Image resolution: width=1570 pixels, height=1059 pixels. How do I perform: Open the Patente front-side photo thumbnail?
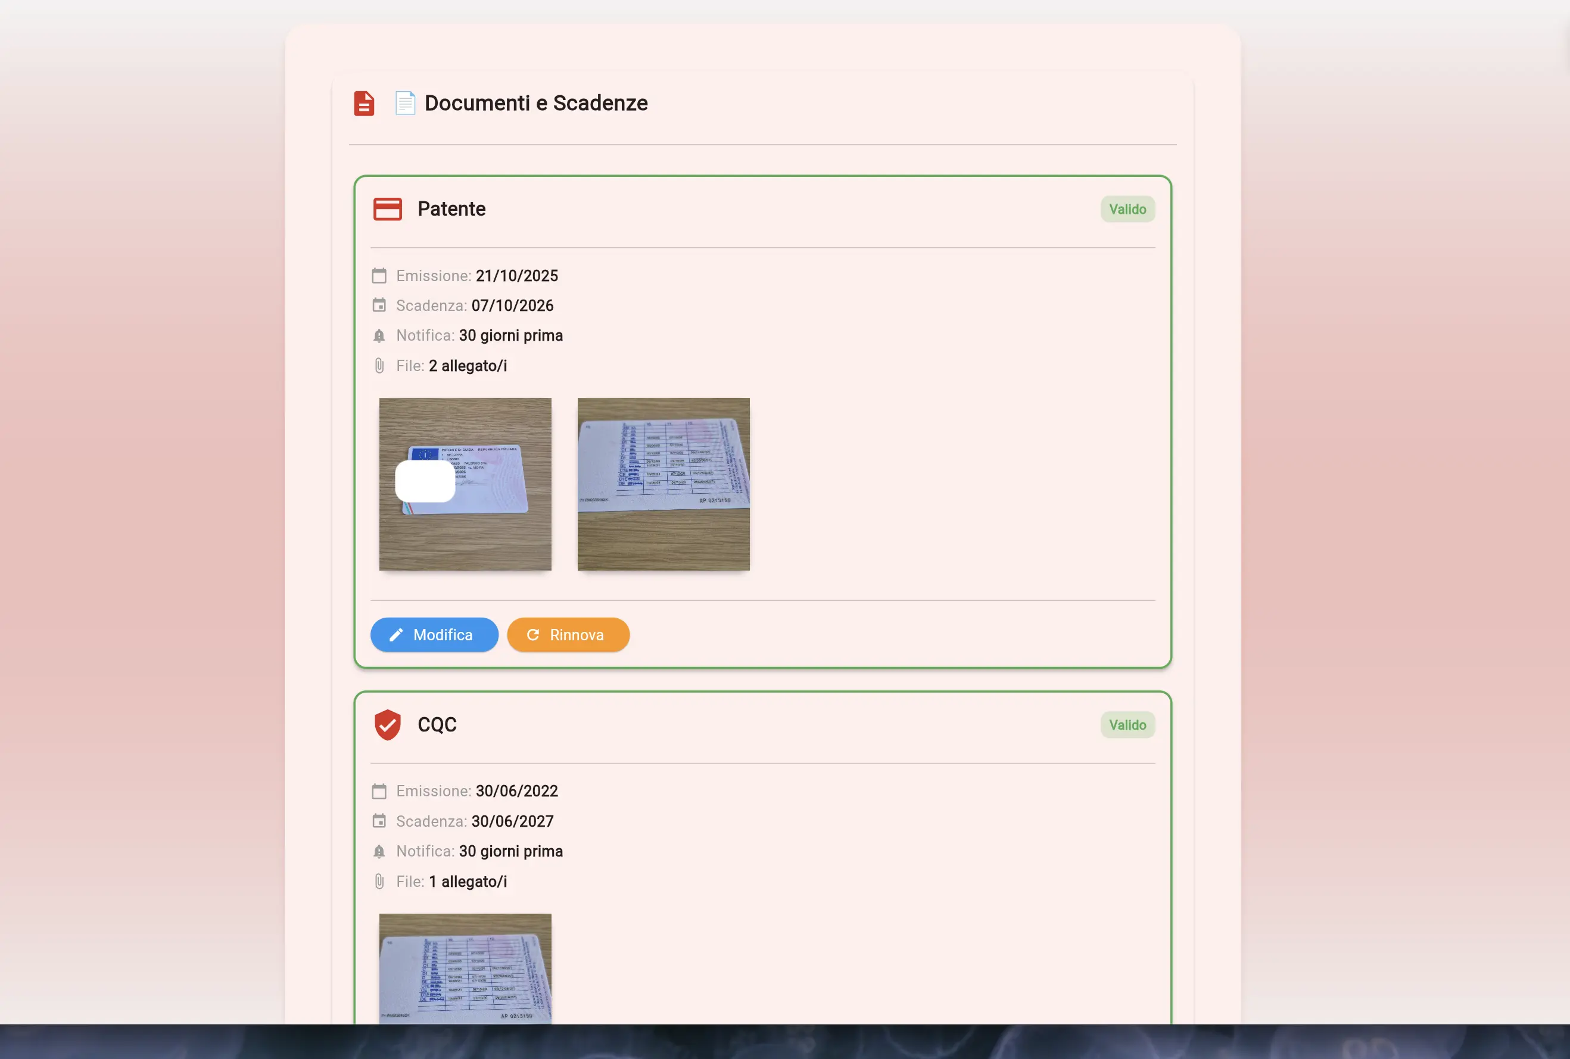point(465,484)
